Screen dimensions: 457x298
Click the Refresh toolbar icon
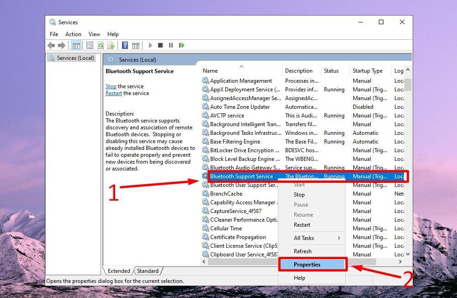[100, 45]
